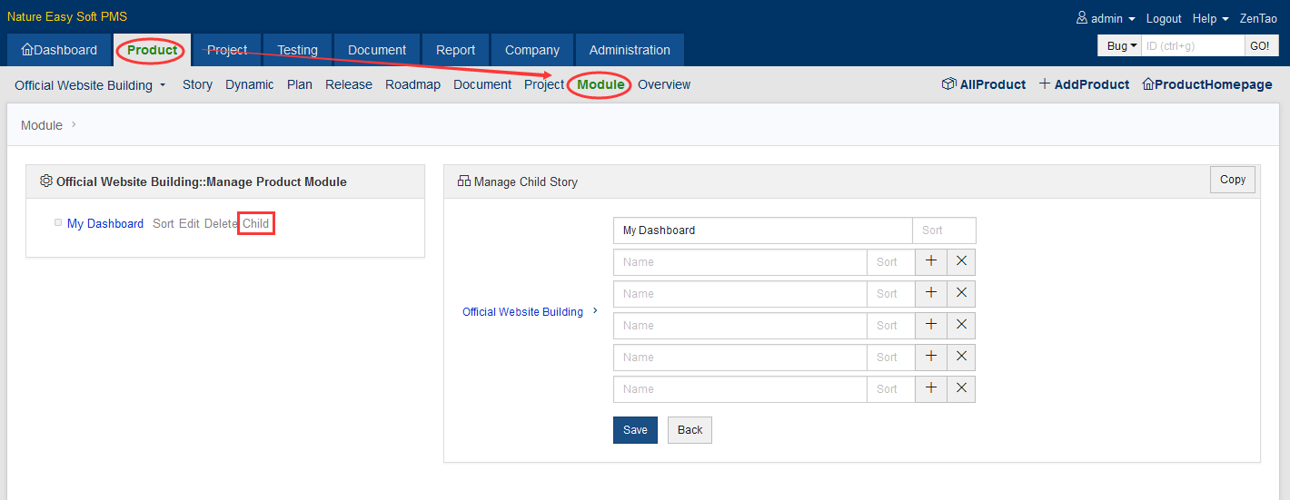Image resolution: width=1290 pixels, height=500 pixels.
Task: Toggle the small box beside My Dashboard module
Action: (x=58, y=222)
